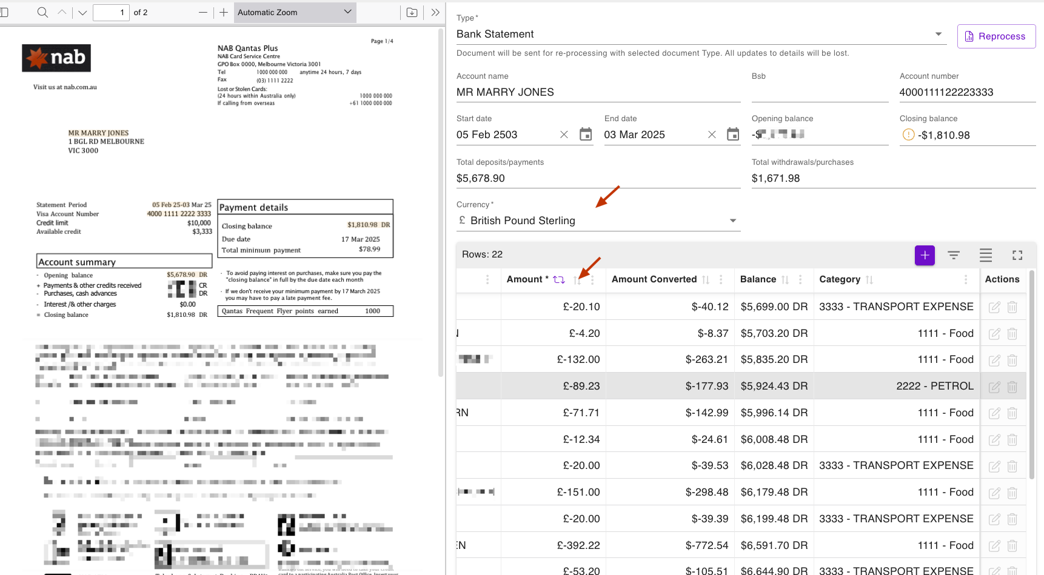Toggle the Amount column currency conversion icon
The height and width of the screenshot is (575, 1044).
pyautogui.click(x=559, y=279)
